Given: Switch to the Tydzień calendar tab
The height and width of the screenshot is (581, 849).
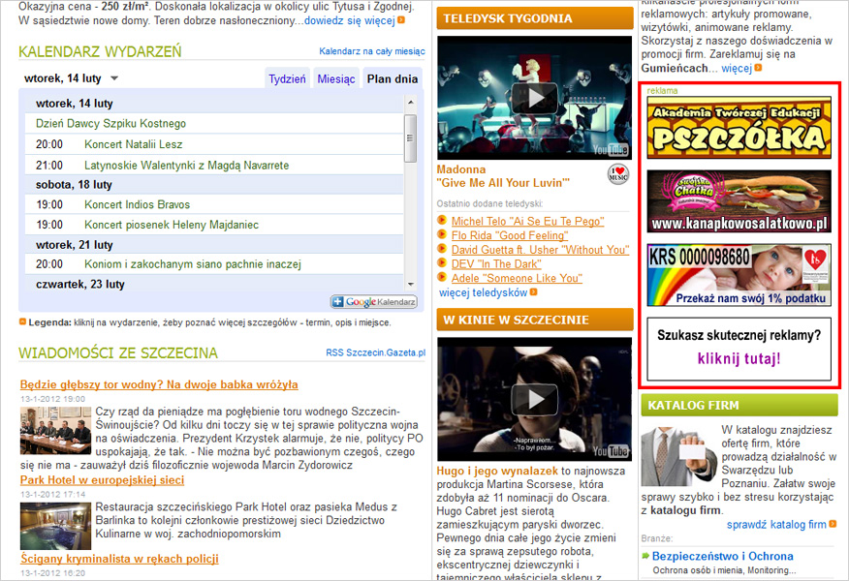Looking at the screenshot, I should [x=287, y=79].
